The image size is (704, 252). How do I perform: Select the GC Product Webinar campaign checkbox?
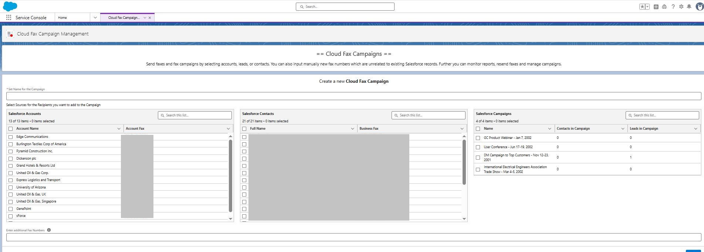(478, 138)
